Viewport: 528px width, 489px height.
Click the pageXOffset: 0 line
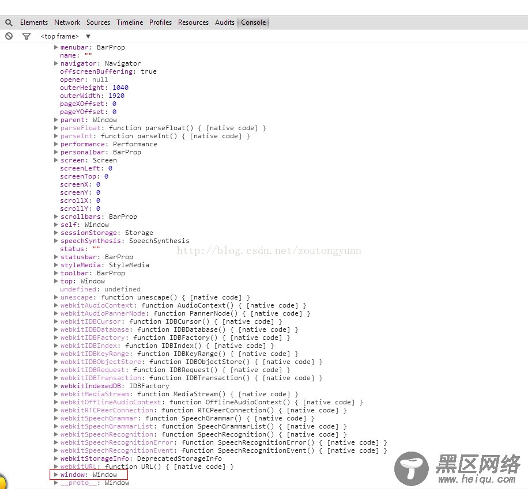tap(88, 104)
